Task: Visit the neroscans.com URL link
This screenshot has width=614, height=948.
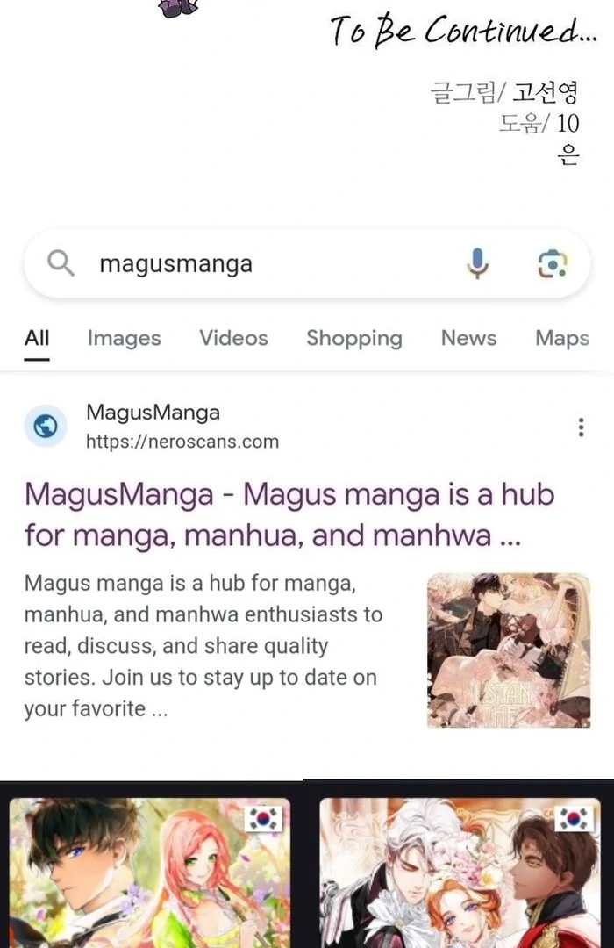Action: pyautogui.click(x=182, y=442)
